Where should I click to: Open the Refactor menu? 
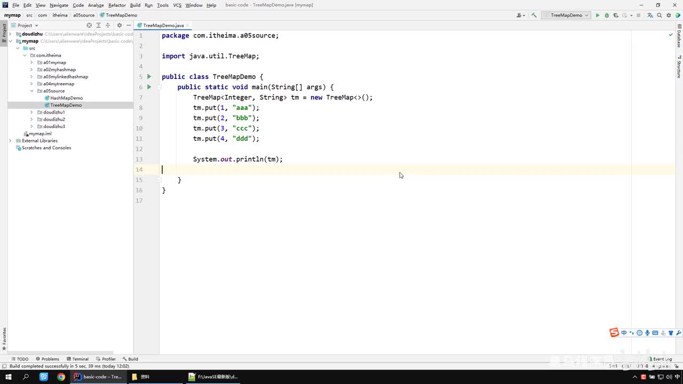tap(117, 5)
